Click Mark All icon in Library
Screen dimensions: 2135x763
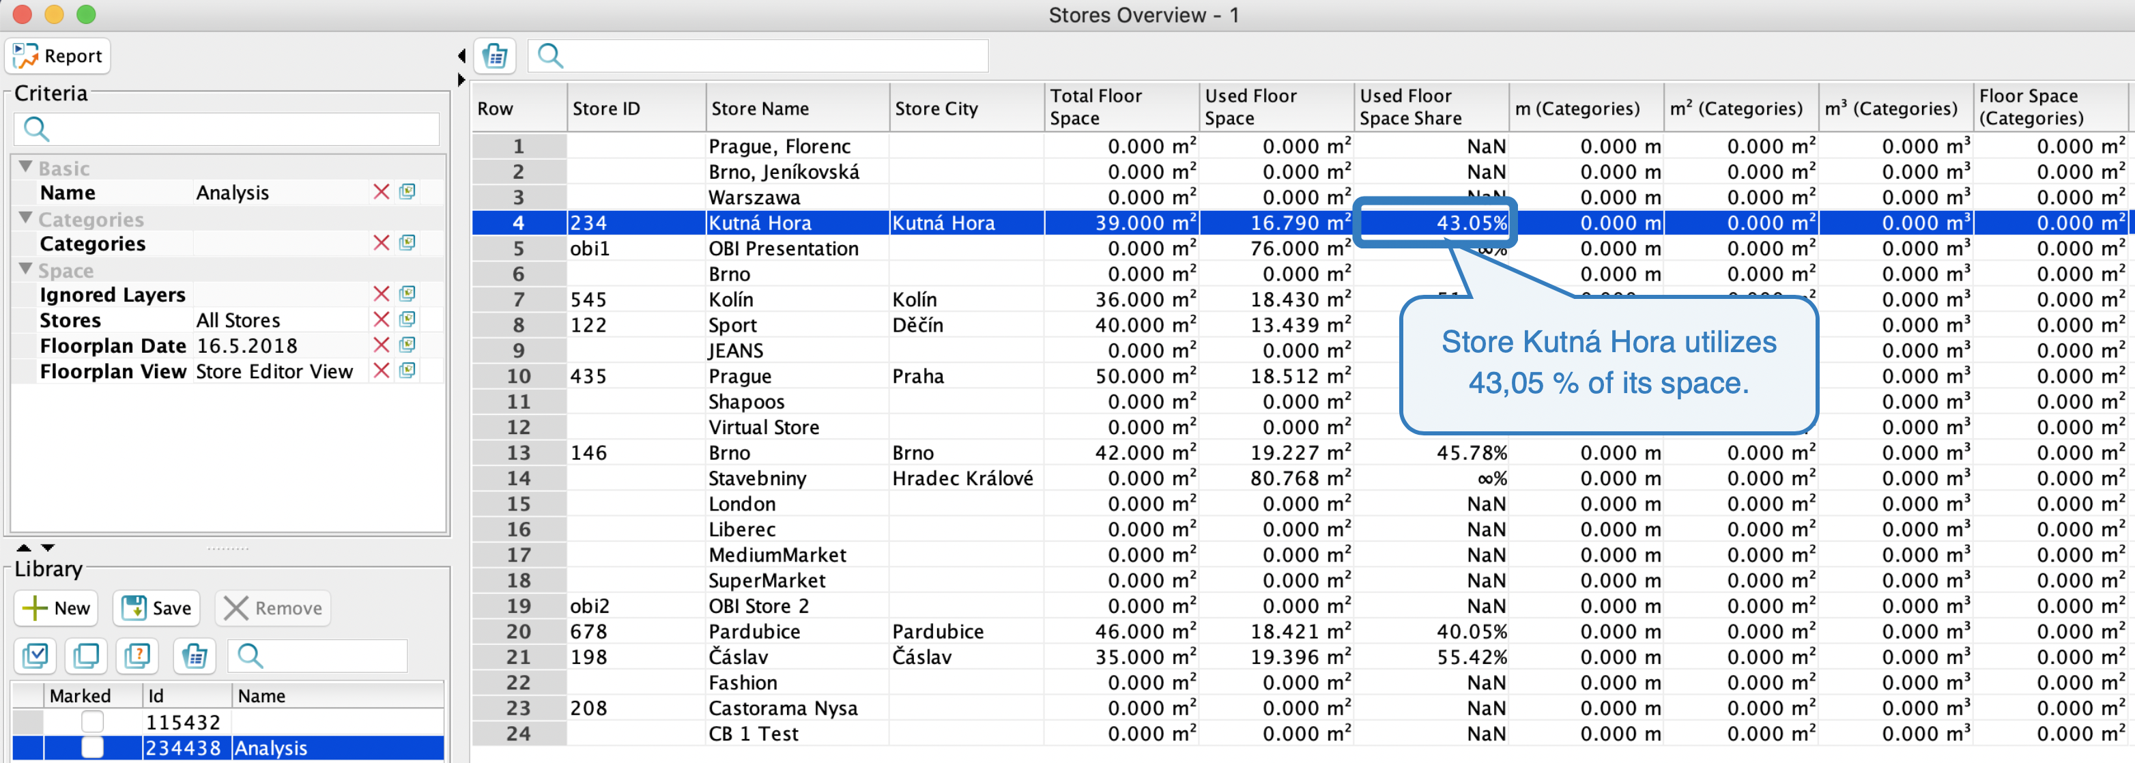tap(35, 656)
